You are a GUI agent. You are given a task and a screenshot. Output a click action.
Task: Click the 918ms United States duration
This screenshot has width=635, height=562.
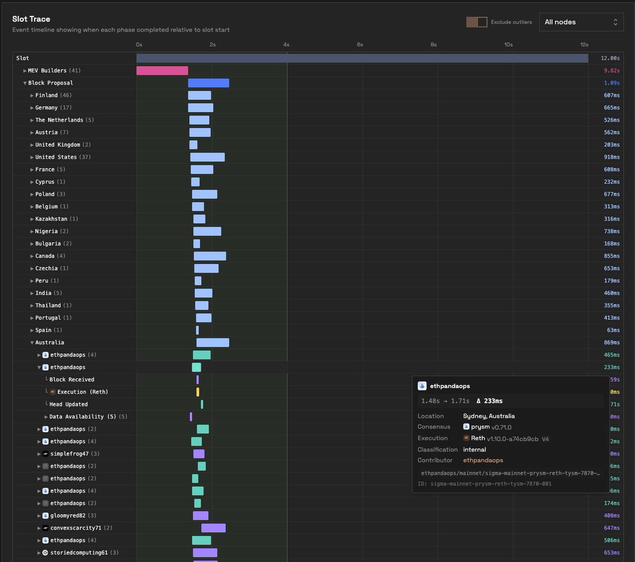point(612,157)
